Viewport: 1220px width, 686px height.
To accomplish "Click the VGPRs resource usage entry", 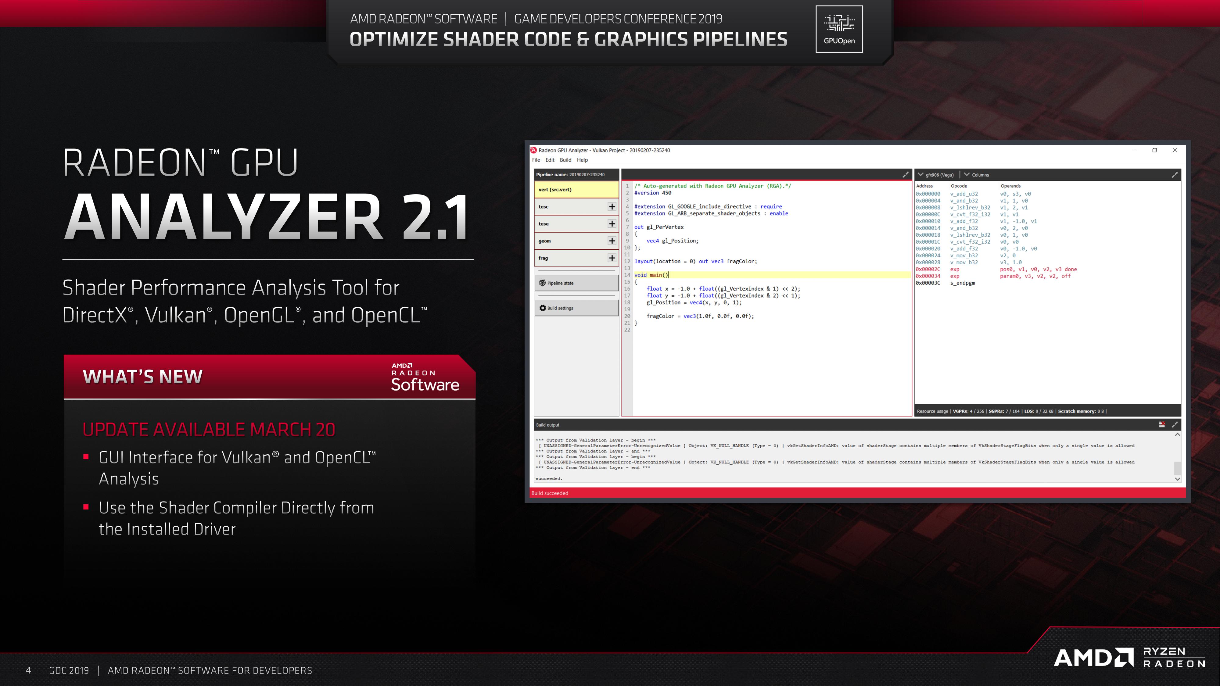I will coord(968,411).
